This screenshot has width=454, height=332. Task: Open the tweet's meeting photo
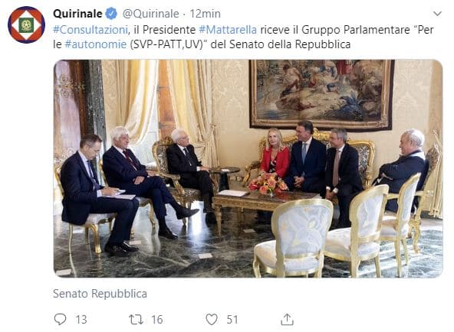pyautogui.click(x=248, y=168)
